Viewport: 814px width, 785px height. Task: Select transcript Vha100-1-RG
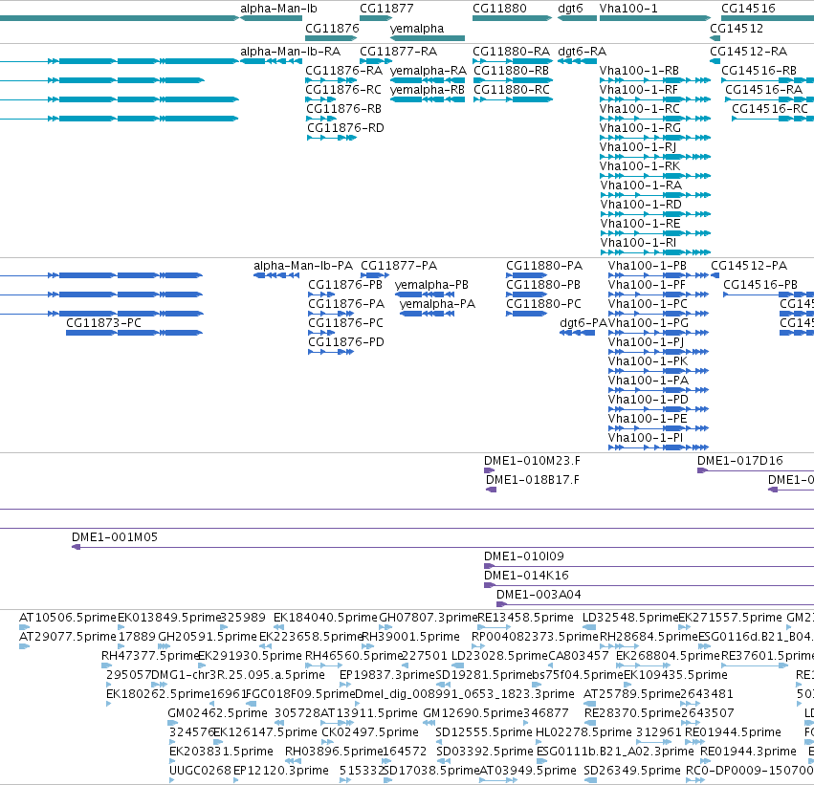(640, 129)
